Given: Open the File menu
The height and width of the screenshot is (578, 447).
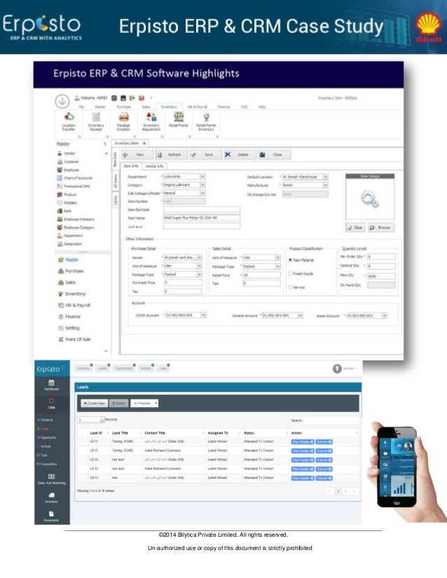Looking at the screenshot, I should (81, 107).
